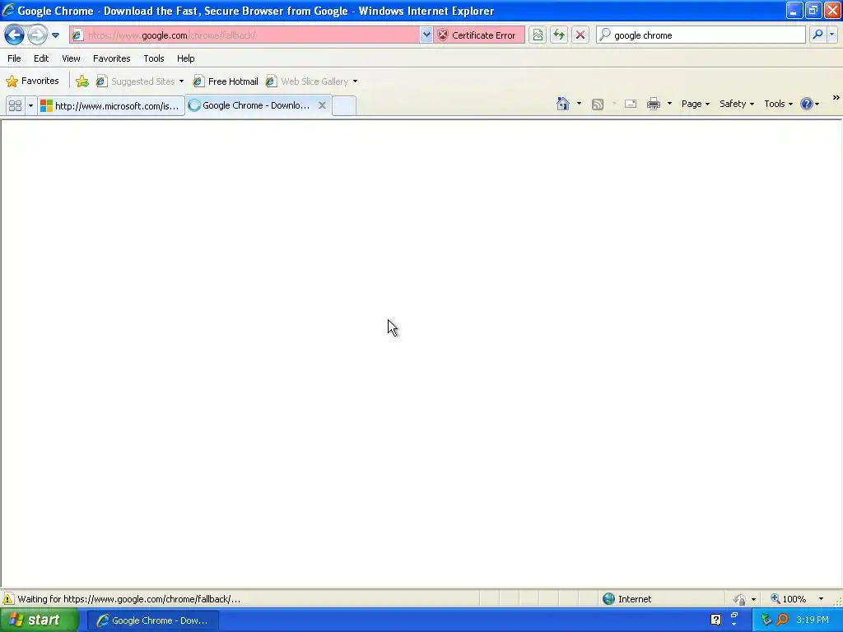Image resolution: width=843 pixels, height=632 pixels.
Task: Expand the Web Slice Gallery dropdown arrow
Action: [x=355, y=81]
